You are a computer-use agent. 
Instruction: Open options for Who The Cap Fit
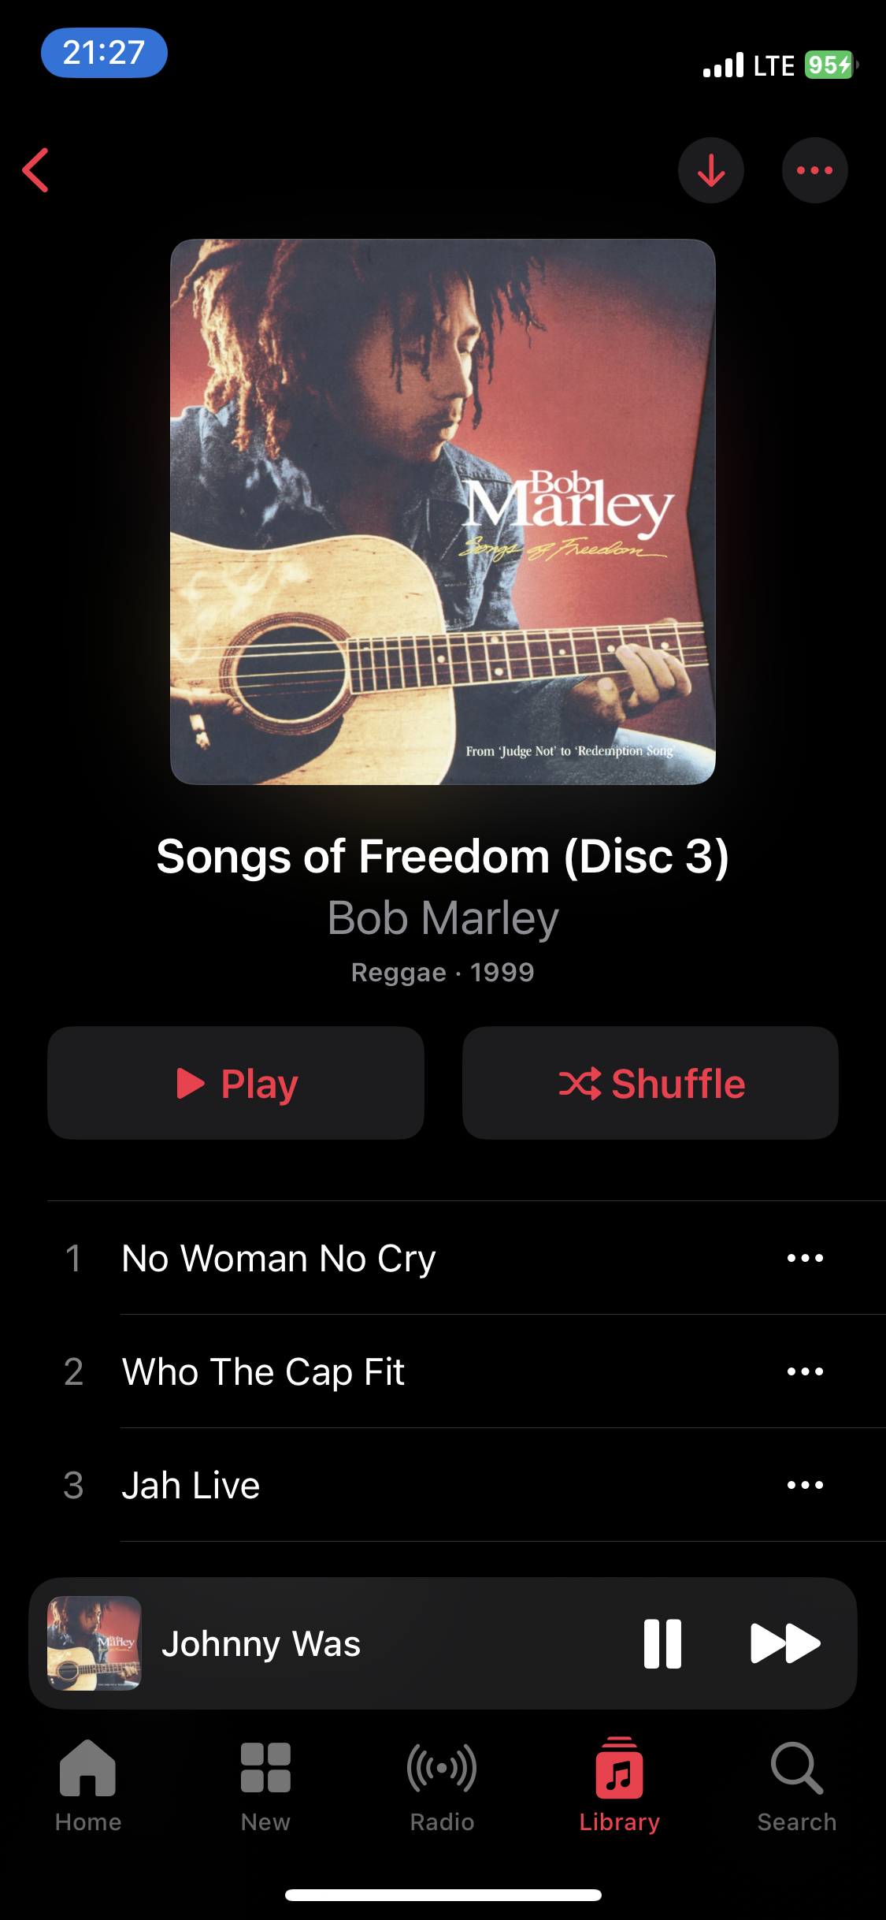(805, 1371)
